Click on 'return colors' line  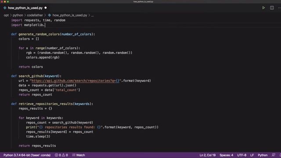coord(31,67)
